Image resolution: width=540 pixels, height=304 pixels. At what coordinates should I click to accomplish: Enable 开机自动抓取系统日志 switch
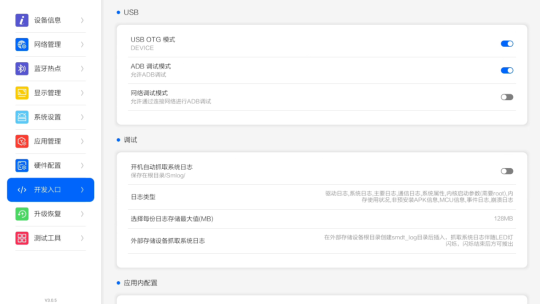507,171
